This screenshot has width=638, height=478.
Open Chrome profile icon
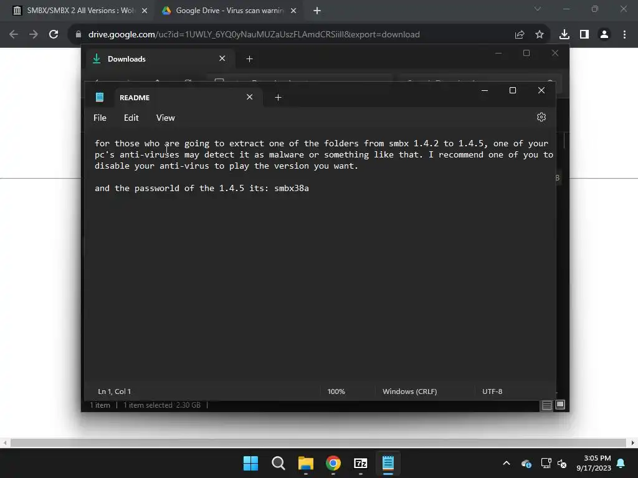[604, 35]
